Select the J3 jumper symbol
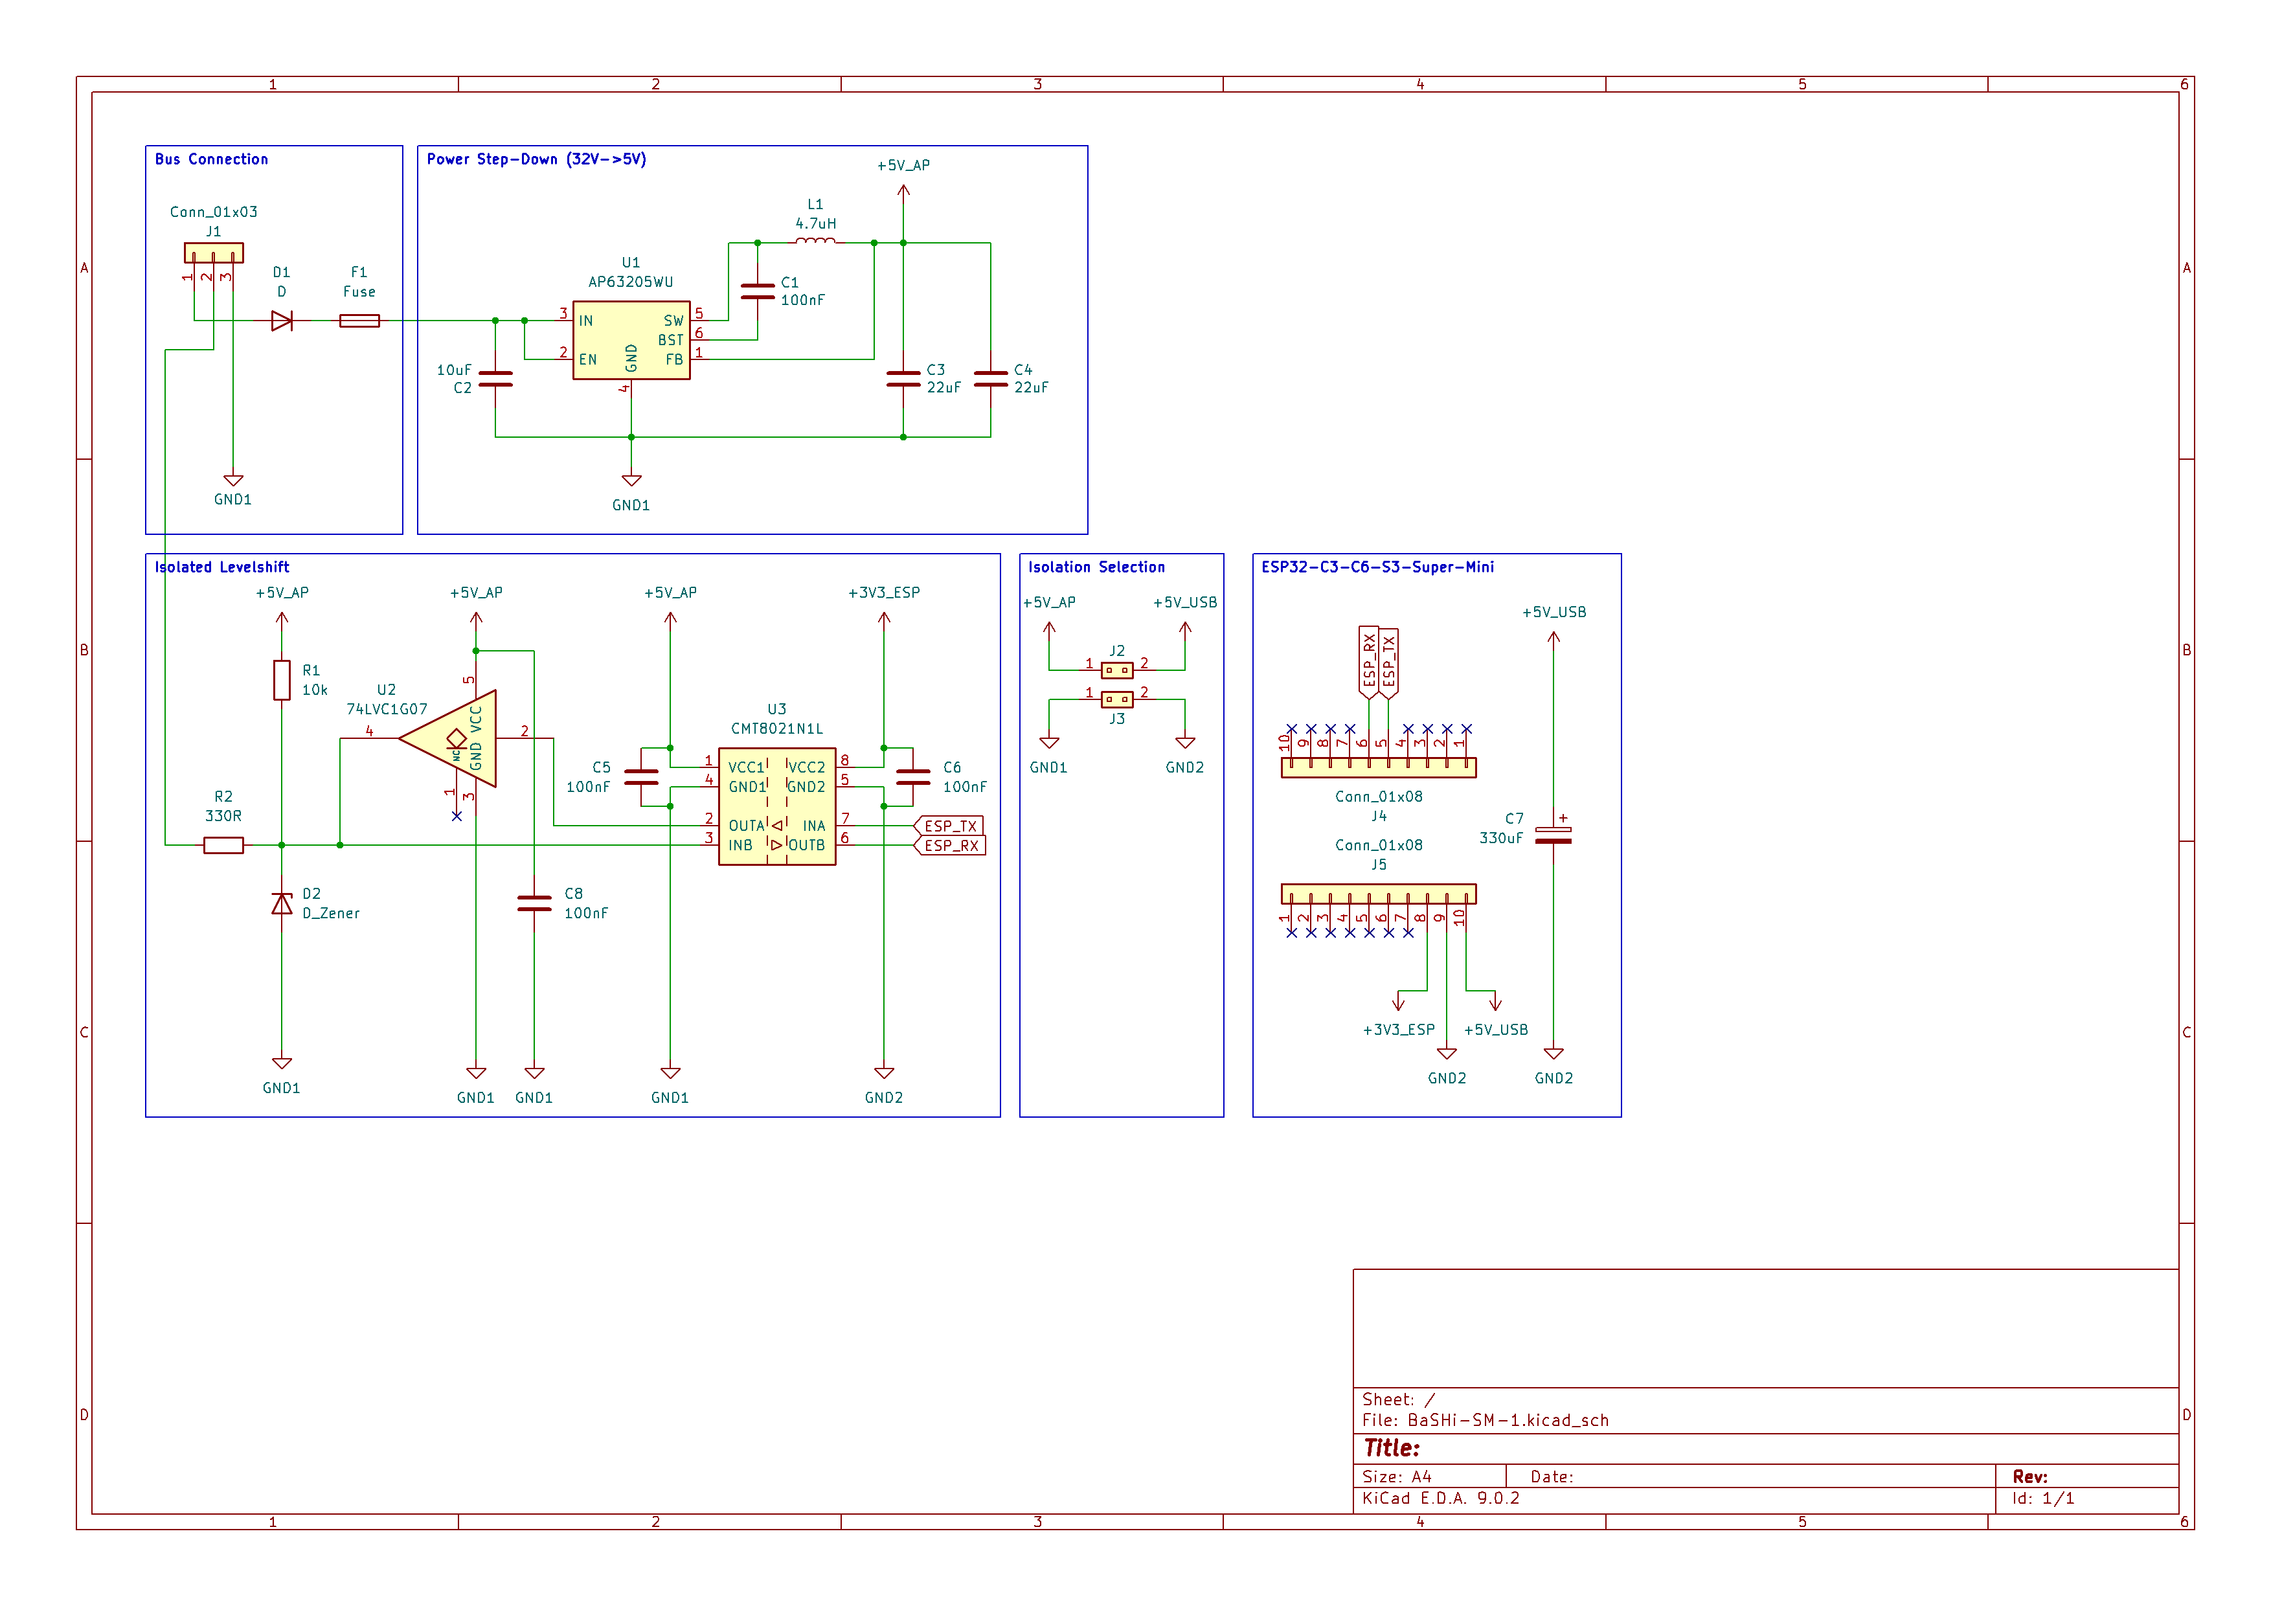Screen dimensions: 2271x1606 (1116, 699)
